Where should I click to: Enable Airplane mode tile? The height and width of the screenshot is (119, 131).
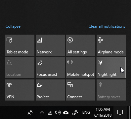pyautogui.click(x=111, y=45)
